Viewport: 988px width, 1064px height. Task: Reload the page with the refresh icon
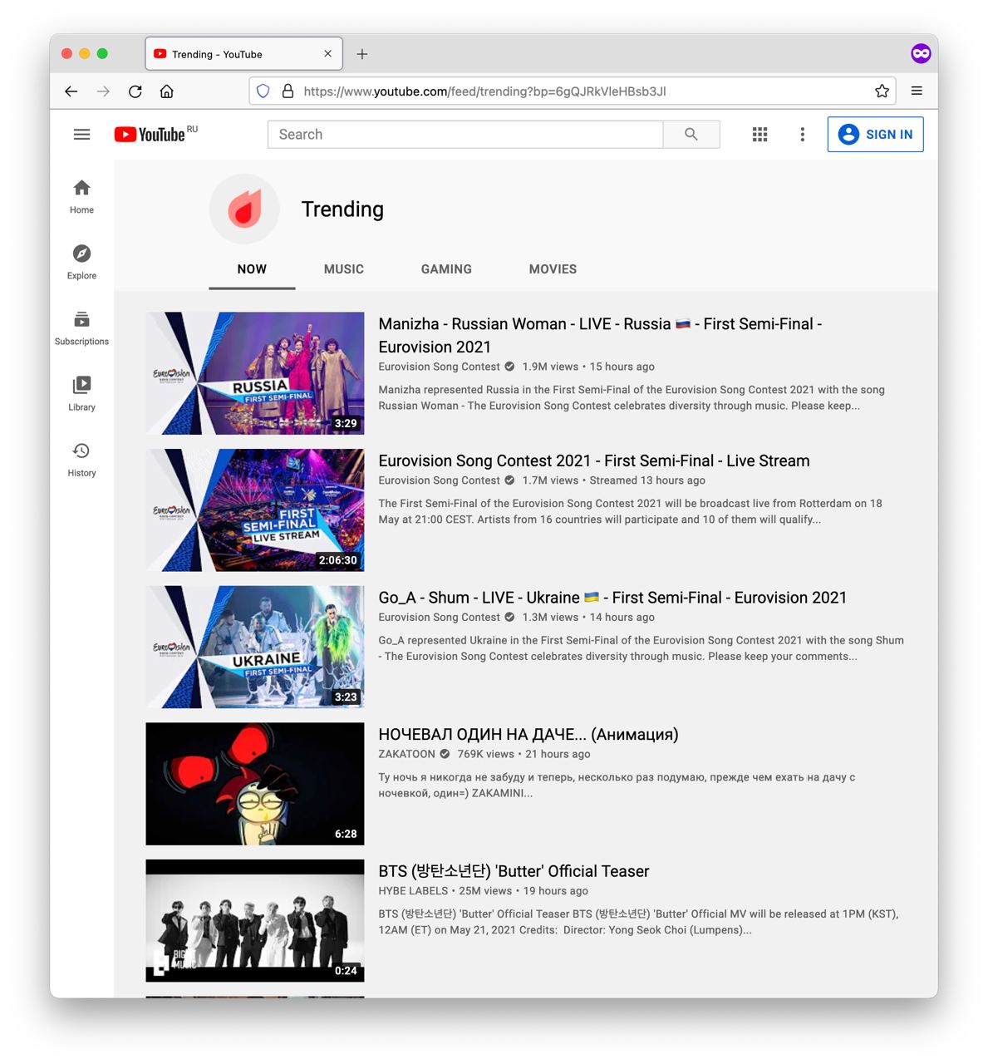point(135,91)
